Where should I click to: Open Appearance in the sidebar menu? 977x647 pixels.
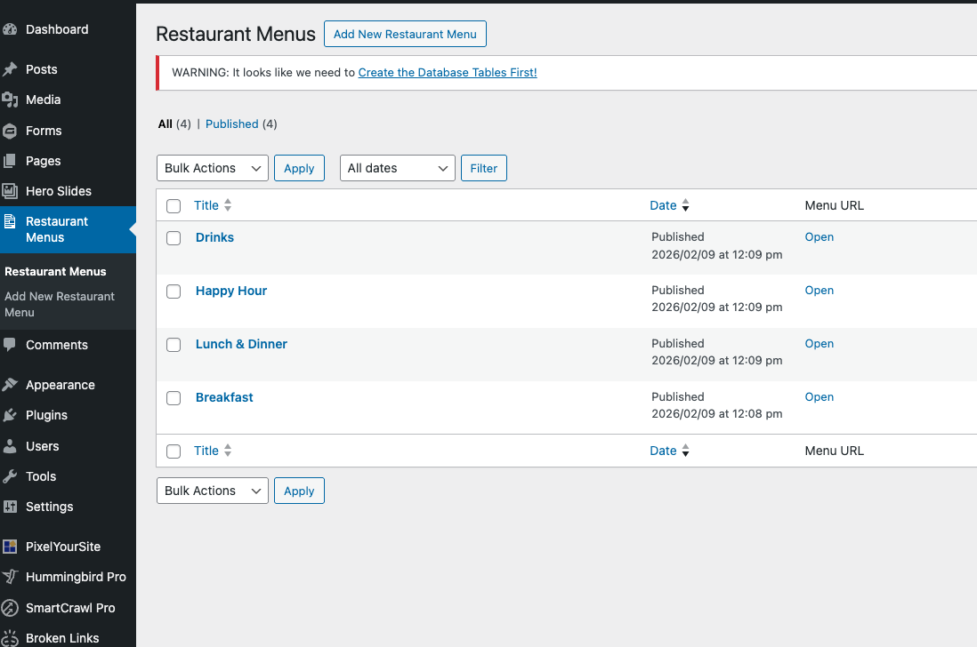tap(60, 385)
